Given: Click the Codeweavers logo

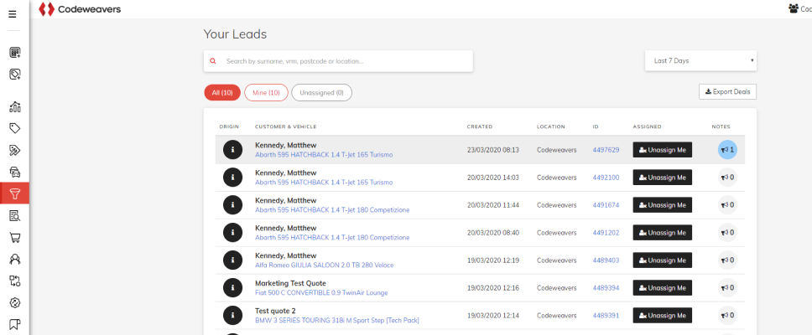Looking at the screenshot, I should click(x=80, y=8).
